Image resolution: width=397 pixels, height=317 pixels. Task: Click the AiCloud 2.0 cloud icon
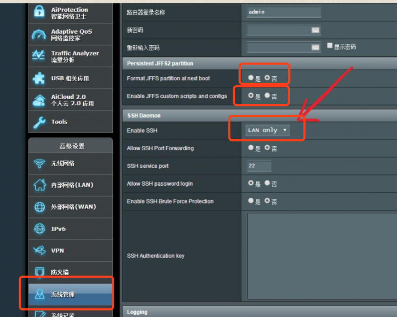[x=39, y=100]
